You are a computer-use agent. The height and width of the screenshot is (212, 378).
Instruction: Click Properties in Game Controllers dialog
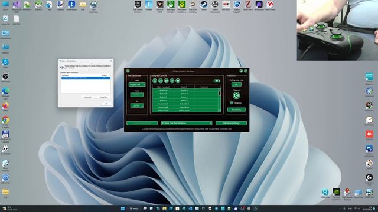pyautogui.click(x=103, y=97)
